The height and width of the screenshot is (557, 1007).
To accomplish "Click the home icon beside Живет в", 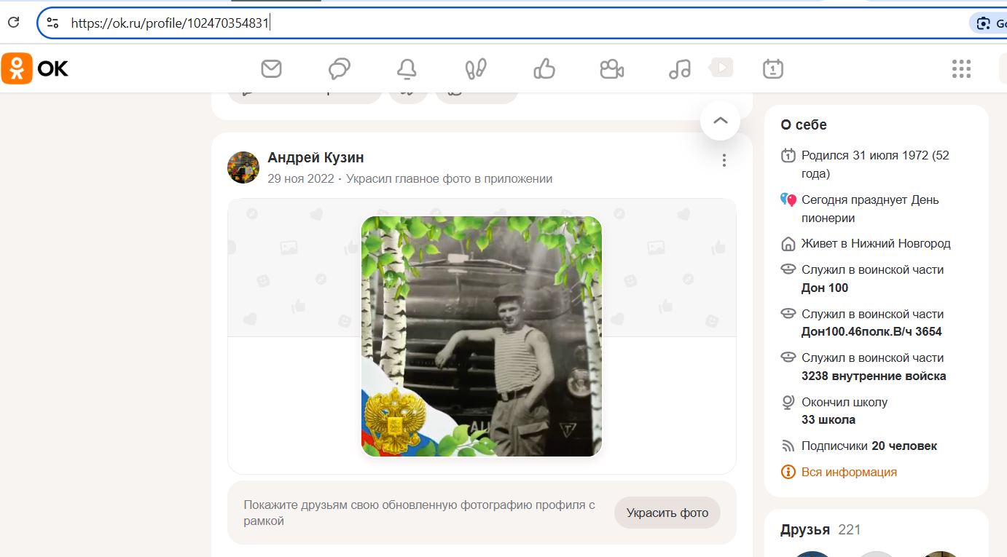I will click(788, 243).
